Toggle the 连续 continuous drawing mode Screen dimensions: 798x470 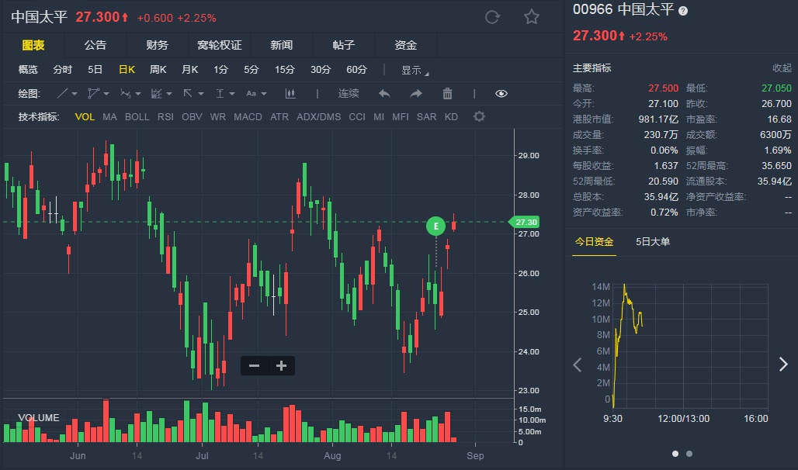tap(349, 94)
